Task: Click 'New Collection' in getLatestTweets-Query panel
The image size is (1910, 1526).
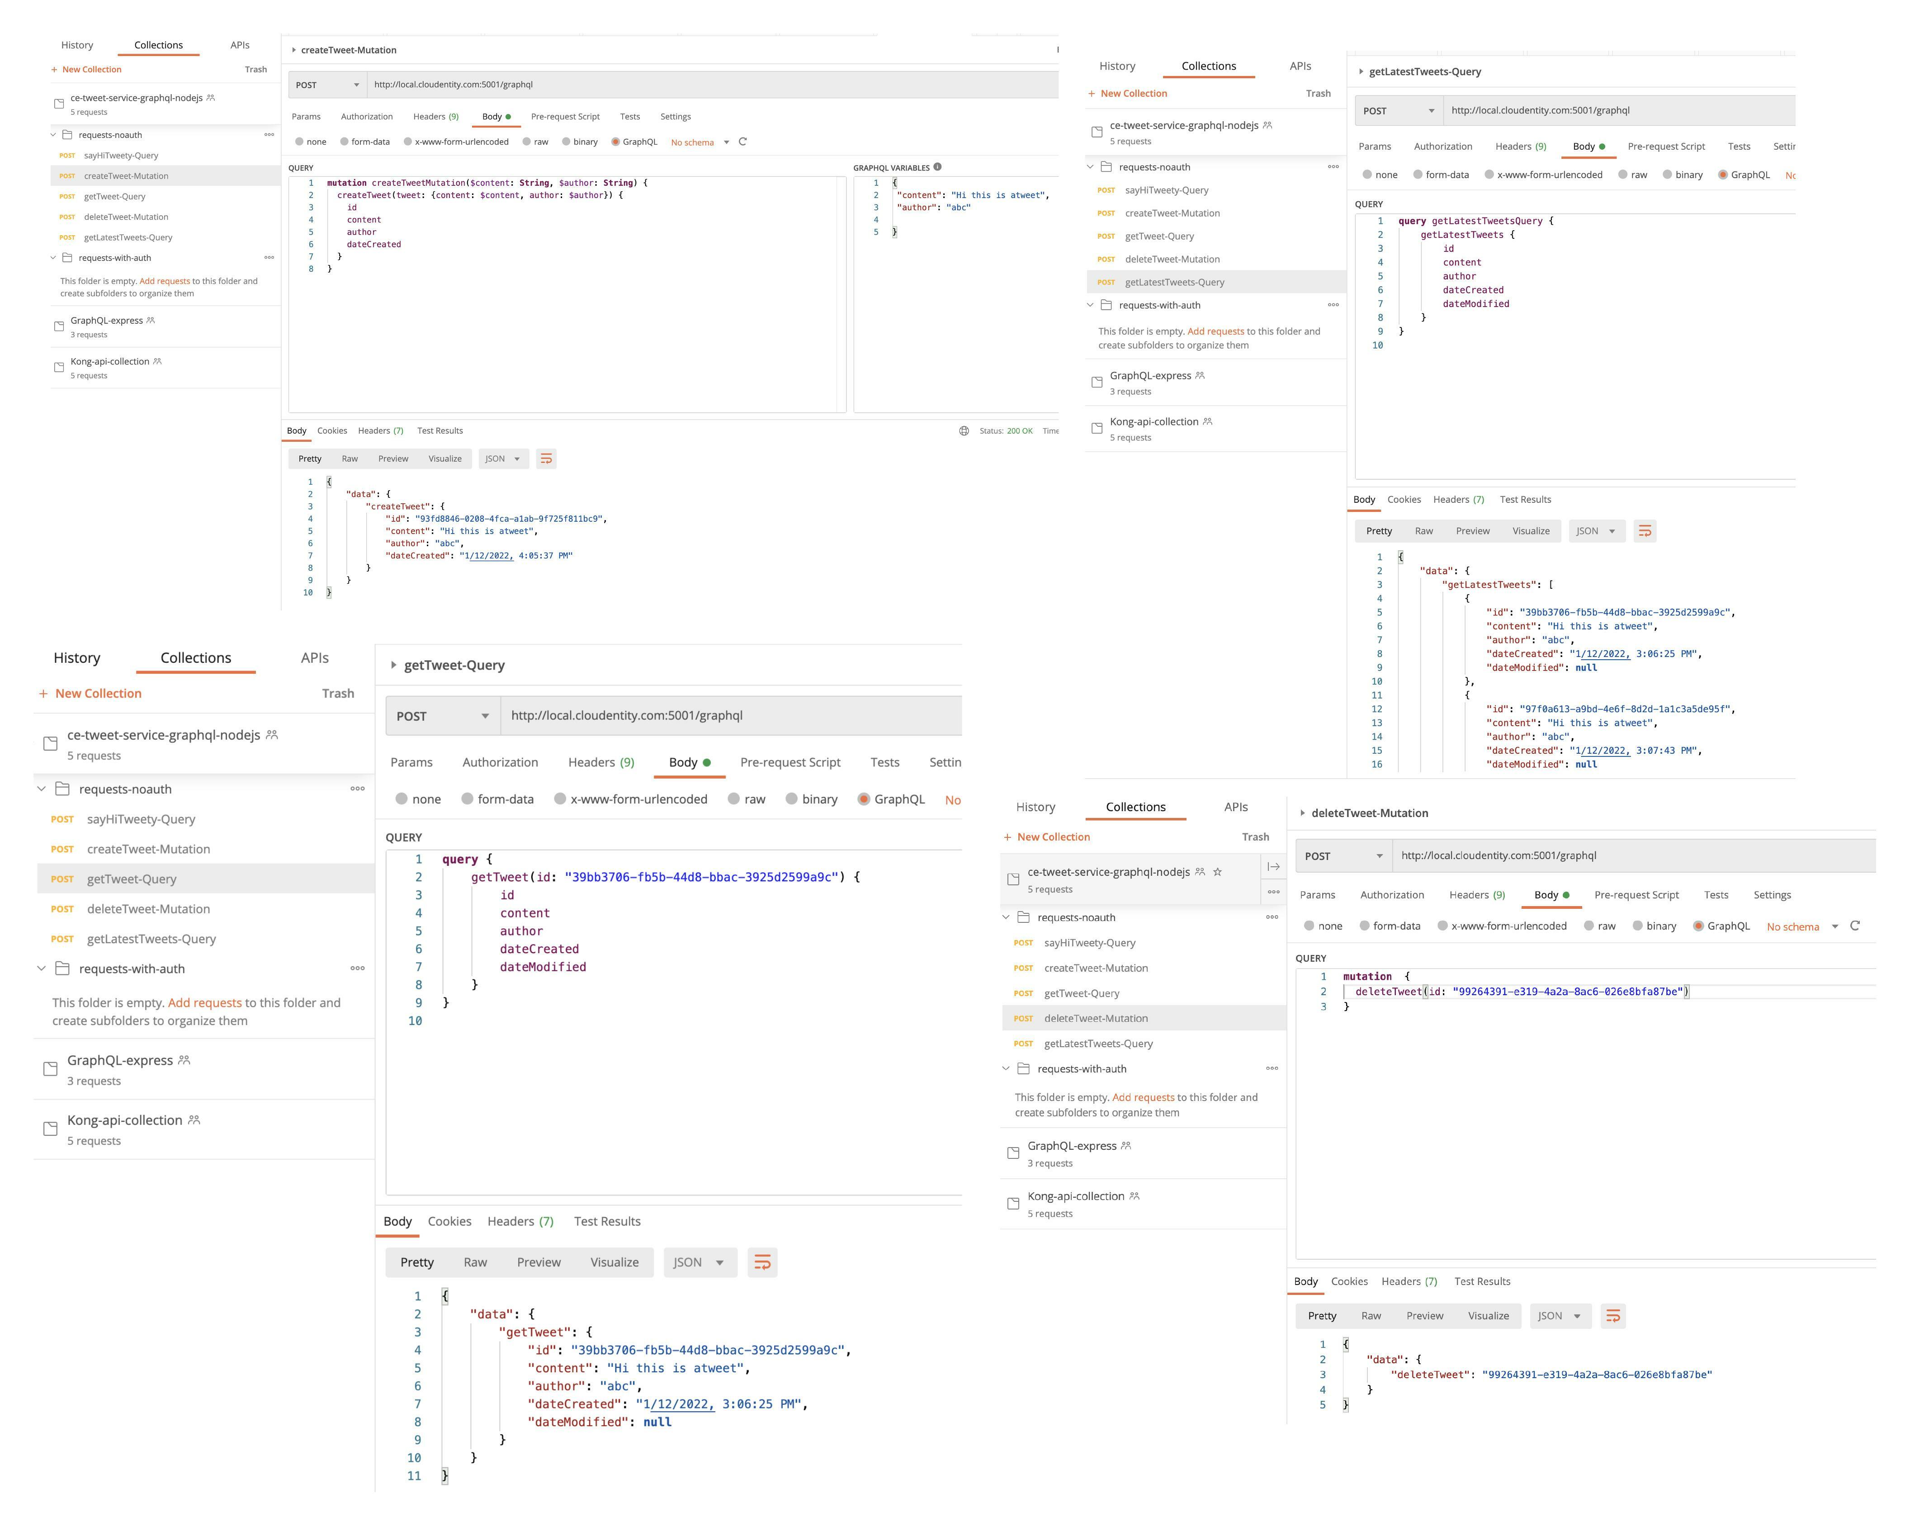Action: tap(1133, 93)
